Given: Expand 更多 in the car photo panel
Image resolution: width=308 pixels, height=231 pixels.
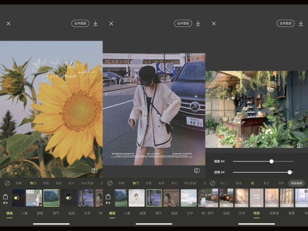Looking at the screenshot, I should pyautogui.click(x=108, y=198).
